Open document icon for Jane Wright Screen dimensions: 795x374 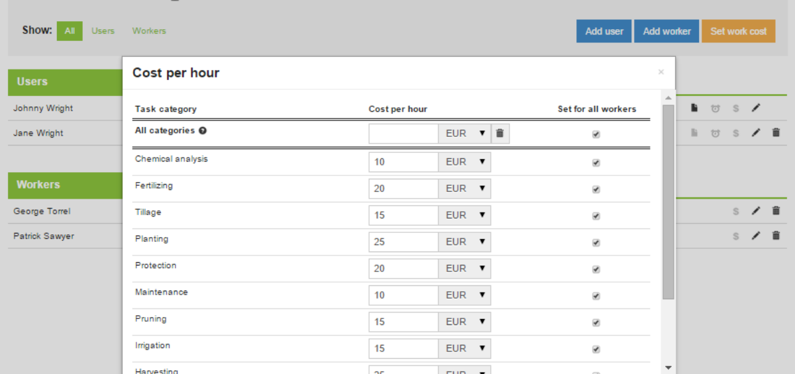click(695, 132)
